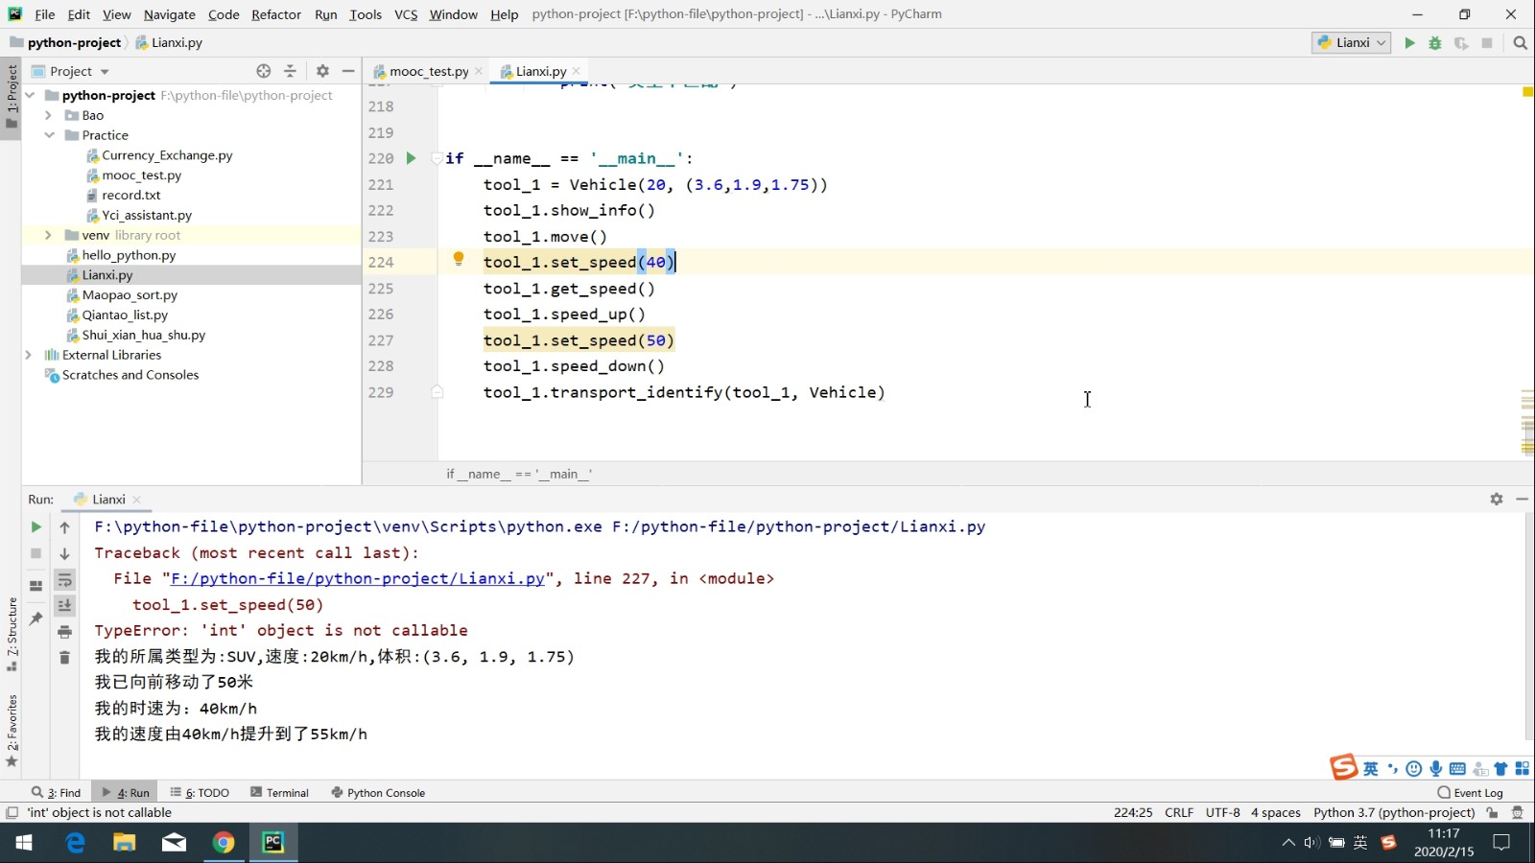Open the Terminal tool window

tap(279, 793)
